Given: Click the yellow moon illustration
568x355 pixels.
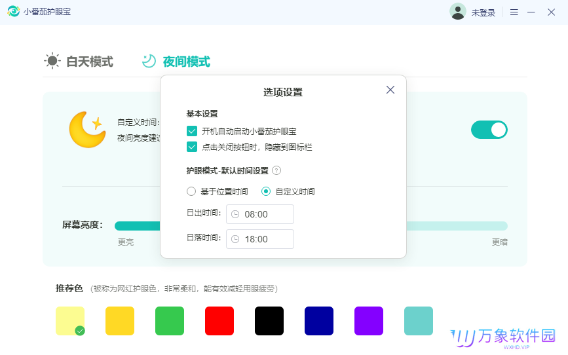Looking at the screenshot, I should pos(87,129).
